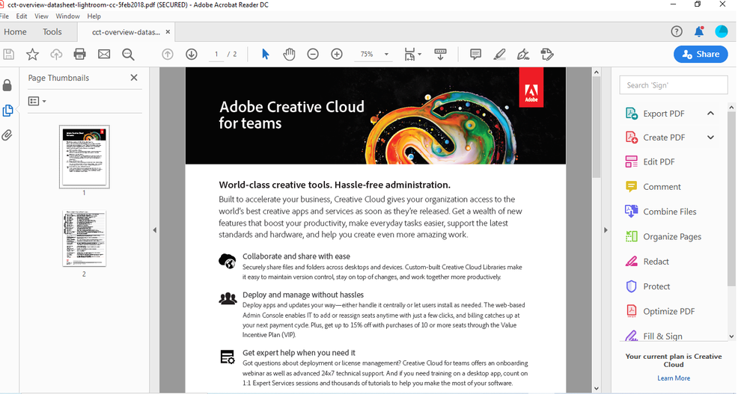Click the tools pane scroll-down arrow

pyautogui.click(x=732, y=336)
